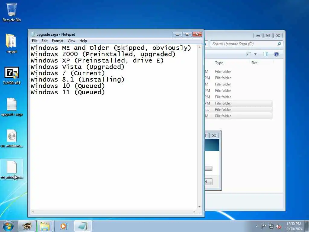The width and height of the screenshot is (309, 232).
Task: Toggle the Explorer preview pane icon
Action: click(x=266, y=54)
